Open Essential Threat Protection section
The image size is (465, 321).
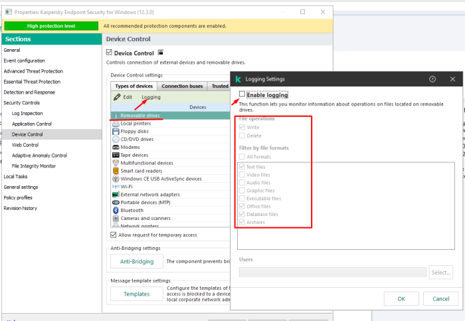(x=32, y=82)
